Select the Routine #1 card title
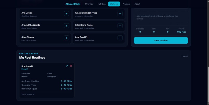Viewport: 209px width, 105px height. (x=27, y=66)
